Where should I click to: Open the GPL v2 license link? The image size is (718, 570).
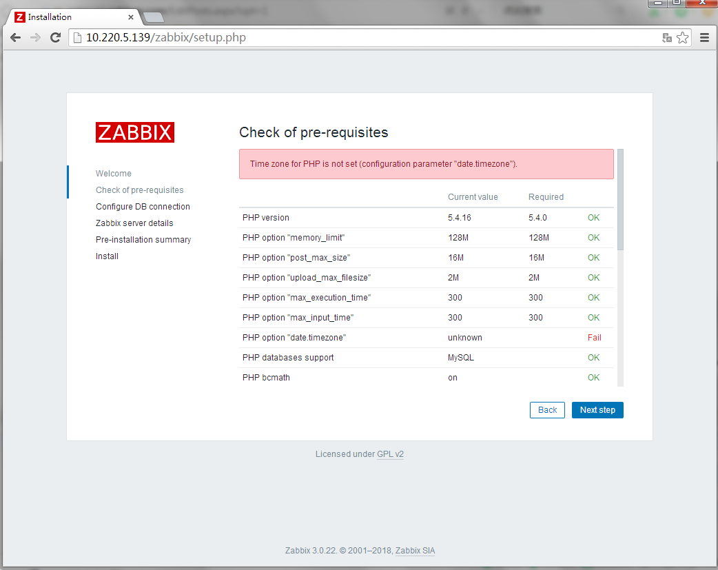[390, 454]
